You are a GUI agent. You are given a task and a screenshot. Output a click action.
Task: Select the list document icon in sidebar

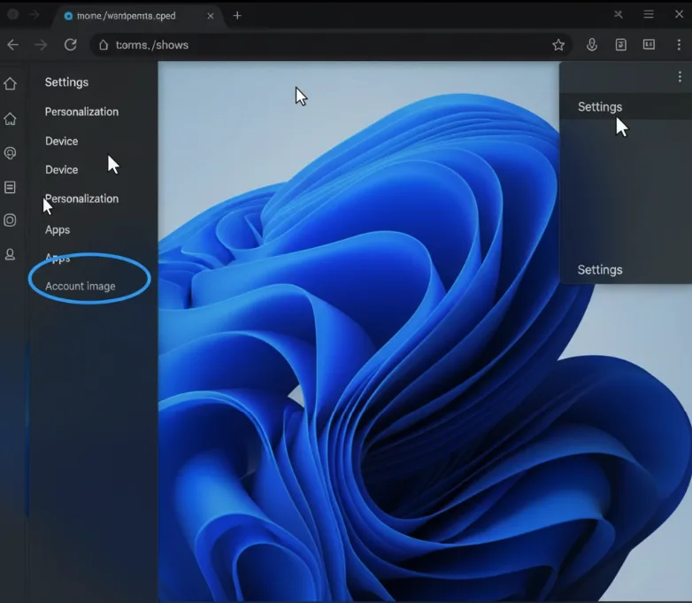click(11, 188)
